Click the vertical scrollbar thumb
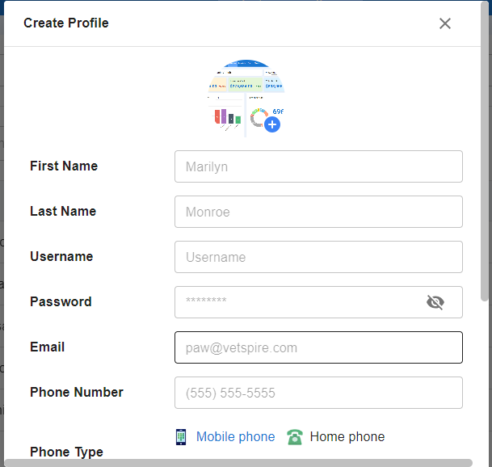The image size is (492, 467). pyautogui.click(x=485, y=151)
